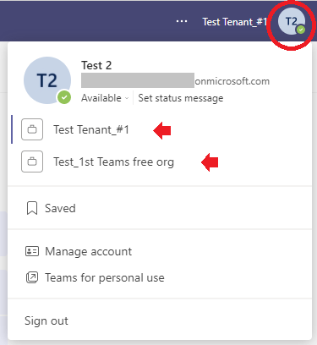Click the Teams for personal use external-link icon

[x=32, y=277]
